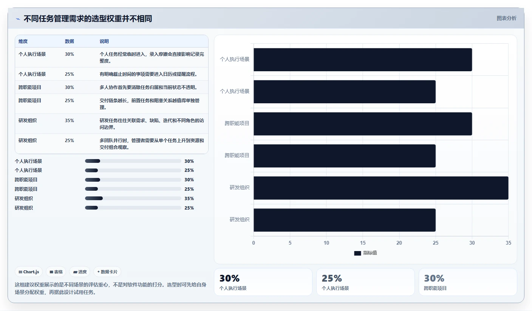Click the 跨职能项目 chart bar reaching 25

(345, 156)
